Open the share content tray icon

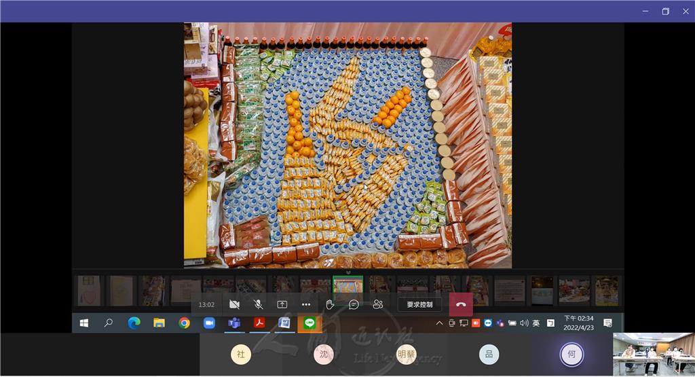click(282, 304)
